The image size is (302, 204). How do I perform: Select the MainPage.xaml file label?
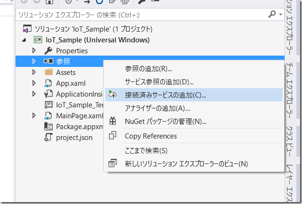tap(80, 116)
